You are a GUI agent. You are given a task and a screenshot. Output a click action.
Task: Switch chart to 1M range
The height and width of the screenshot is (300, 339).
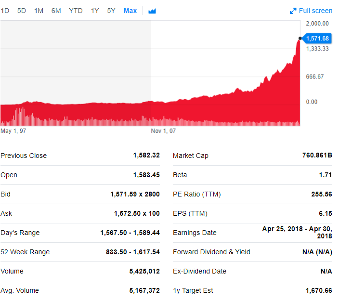(x=39, y=11)
